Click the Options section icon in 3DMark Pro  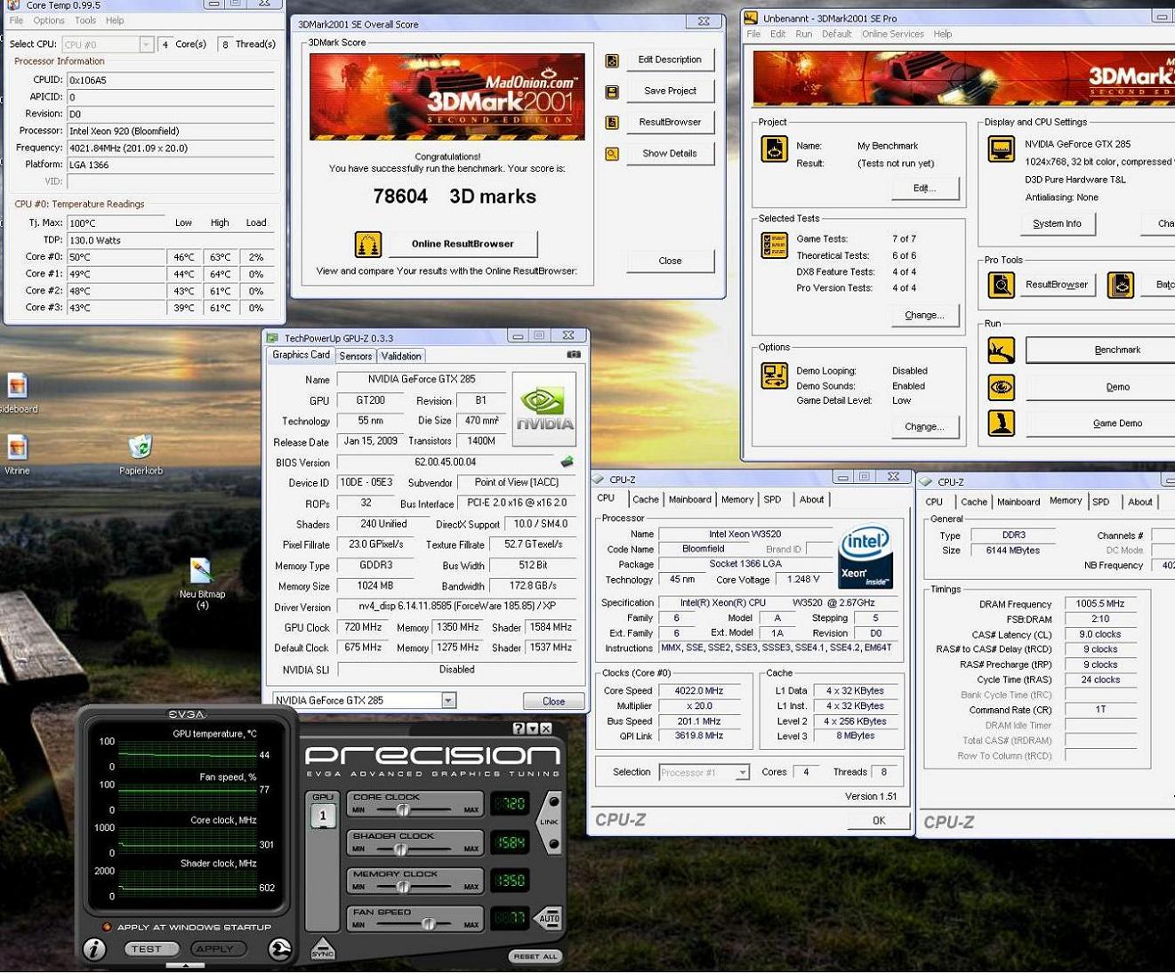point(774,375)
